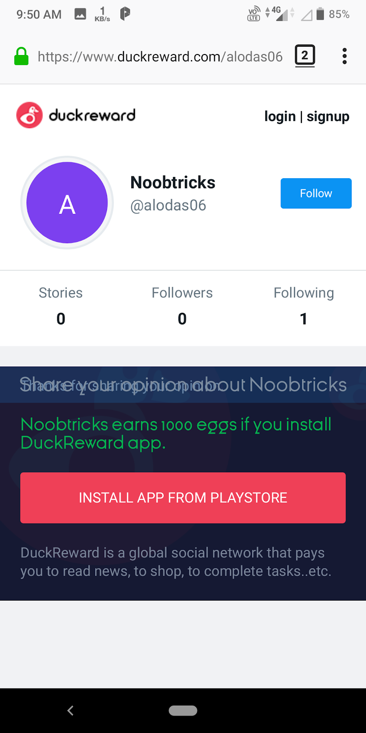Open the browser three-dot overflow menu
The image size is (366, 733).
pos(344,56)
